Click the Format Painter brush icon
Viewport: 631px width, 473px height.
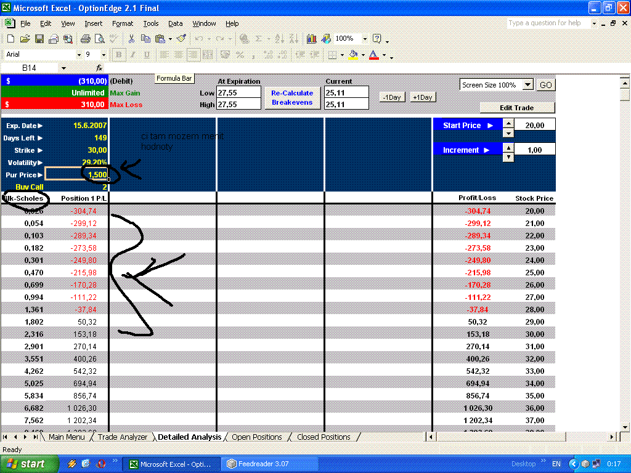(182, 39)
